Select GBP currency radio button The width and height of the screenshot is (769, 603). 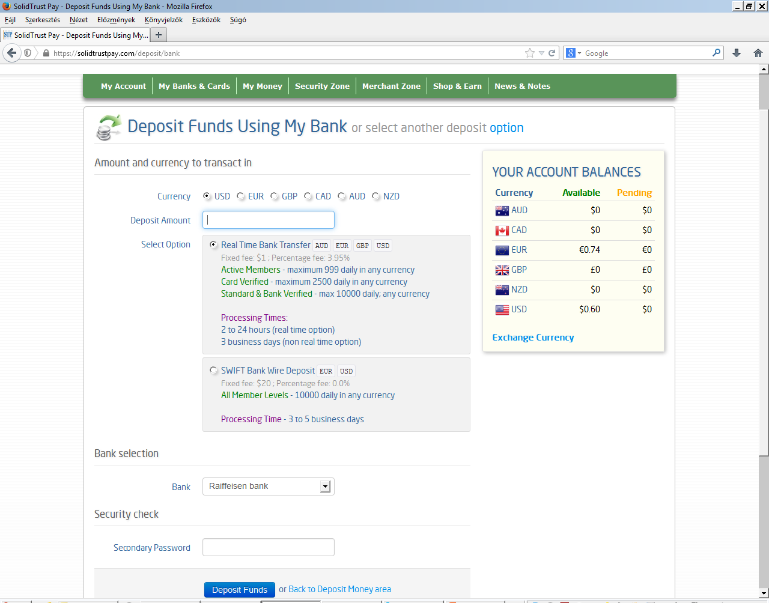pyautogui.click(x=274, y=196)
